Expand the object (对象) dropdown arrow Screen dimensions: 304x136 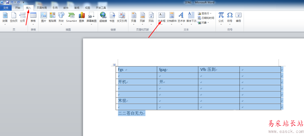[208, 22]
